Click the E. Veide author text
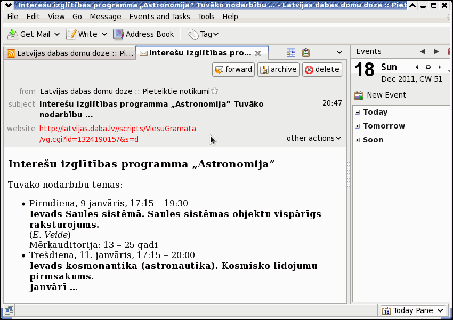Screen dimensions: 453x320 50,235
